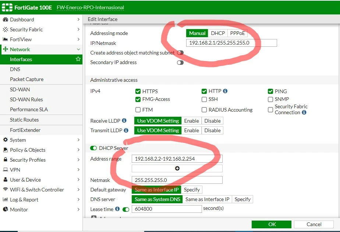
Task: Expand the System menu chevron
Action: coord(78,140)
